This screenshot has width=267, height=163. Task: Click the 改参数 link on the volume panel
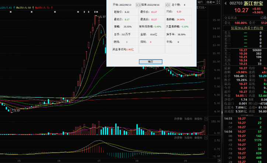[x=178, y=119]
